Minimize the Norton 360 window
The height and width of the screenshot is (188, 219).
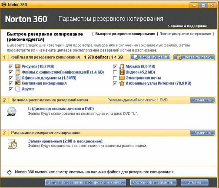click(x=195, y=6)
